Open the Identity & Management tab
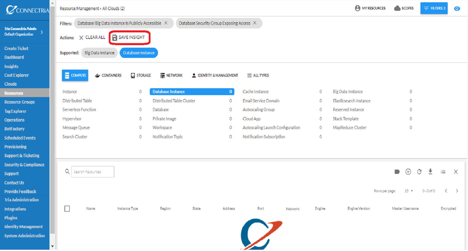The width and height of the screenshot is (468, 251). click(215, 75)
